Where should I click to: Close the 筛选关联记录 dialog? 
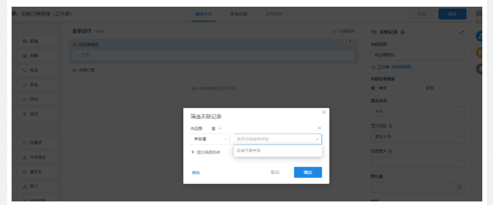[x=324, y=112]
